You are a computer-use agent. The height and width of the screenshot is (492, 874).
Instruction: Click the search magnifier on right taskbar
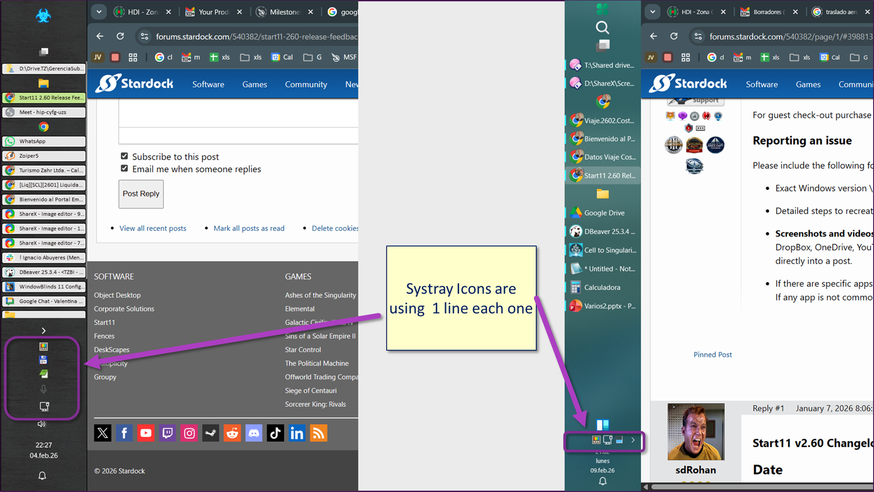602,28
